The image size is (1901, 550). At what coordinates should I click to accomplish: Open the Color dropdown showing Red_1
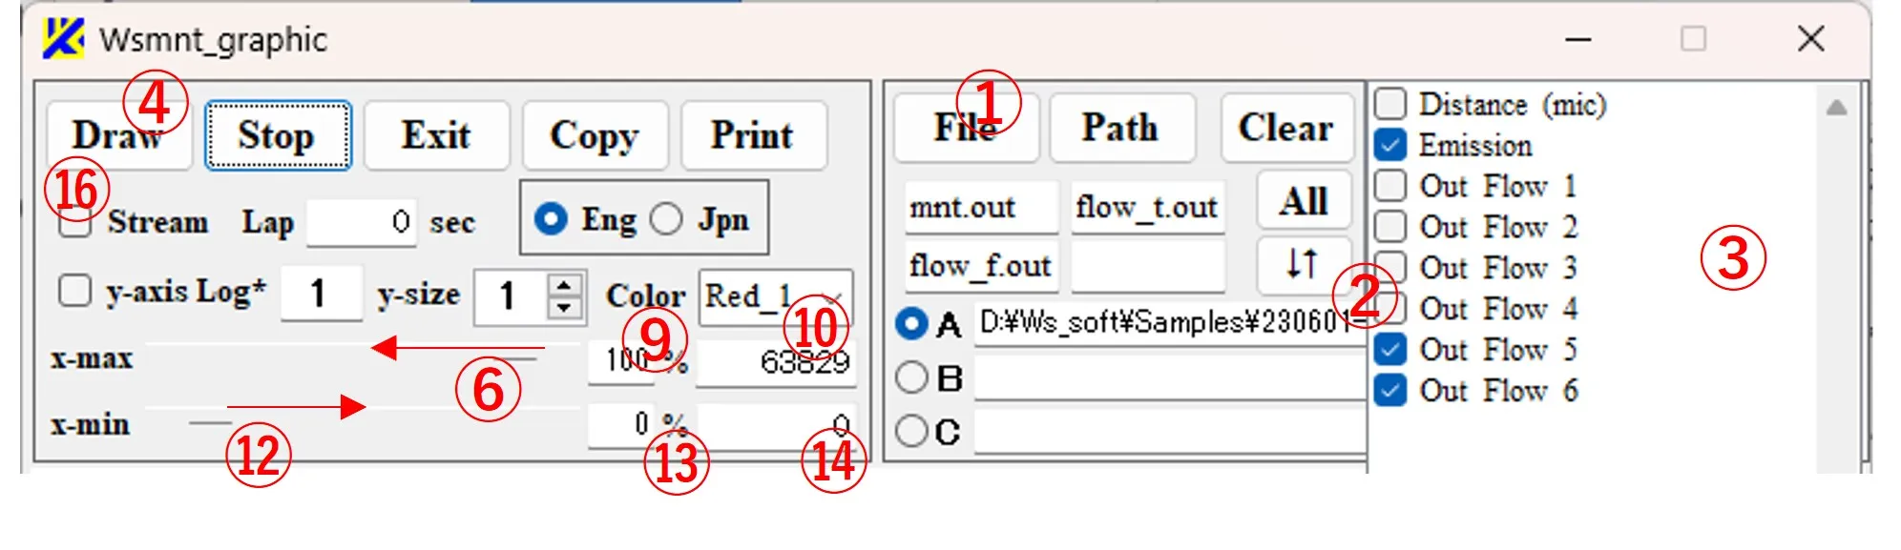coord(776,296)
